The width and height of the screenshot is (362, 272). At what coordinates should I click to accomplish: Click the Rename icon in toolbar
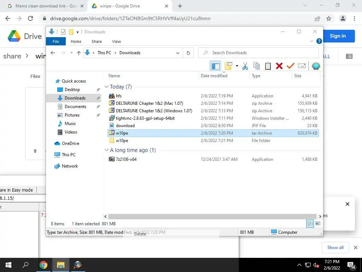(302, 66)
